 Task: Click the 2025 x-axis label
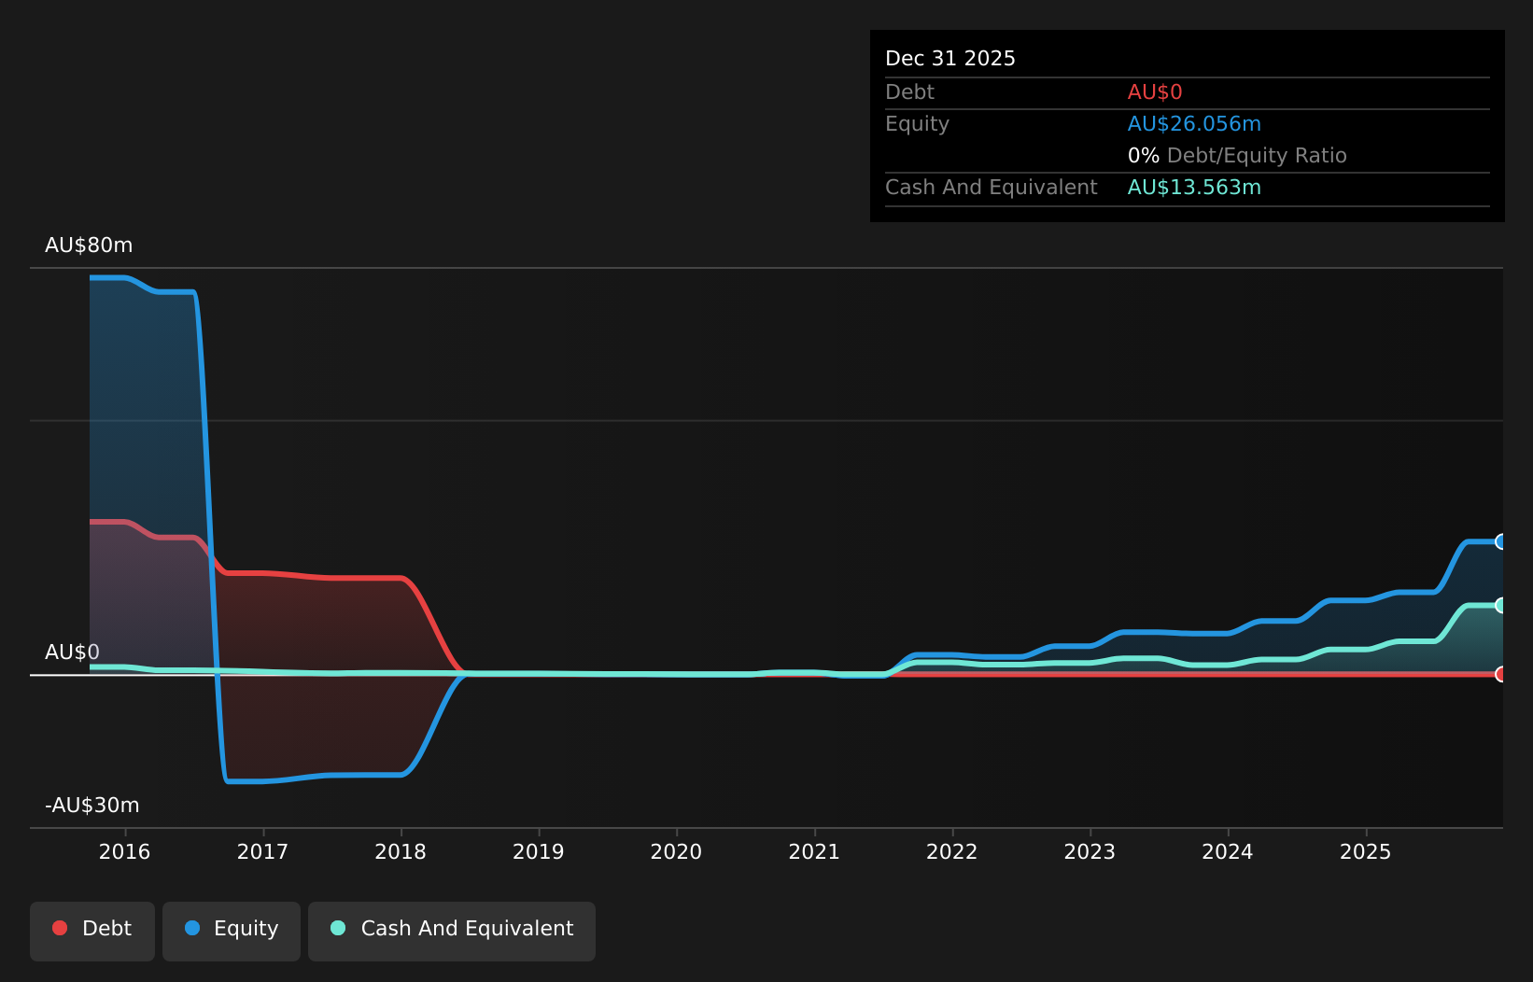click(1366, 852)
